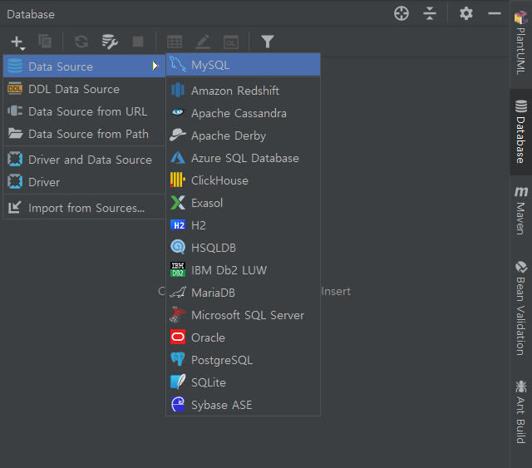Select Oracle data source
This screenshot has width=532, height=468.
click(243, 337)
